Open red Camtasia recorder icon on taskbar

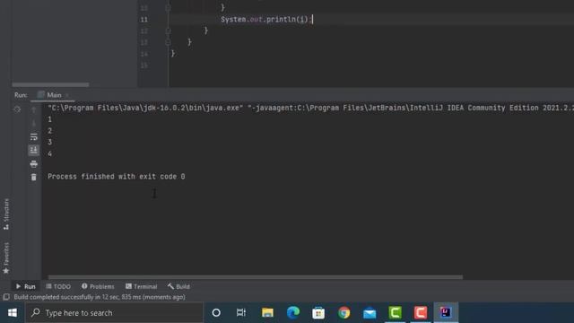coord(421,313)
